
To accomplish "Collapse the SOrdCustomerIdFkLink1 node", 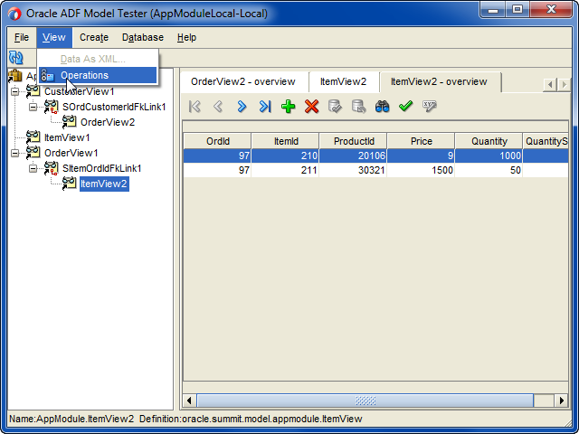I will click(x=33, y=107).
